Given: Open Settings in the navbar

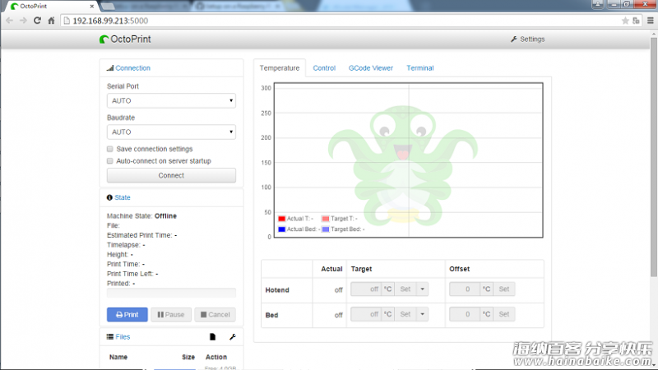Looking at the screenshot, I should point(527,39).
